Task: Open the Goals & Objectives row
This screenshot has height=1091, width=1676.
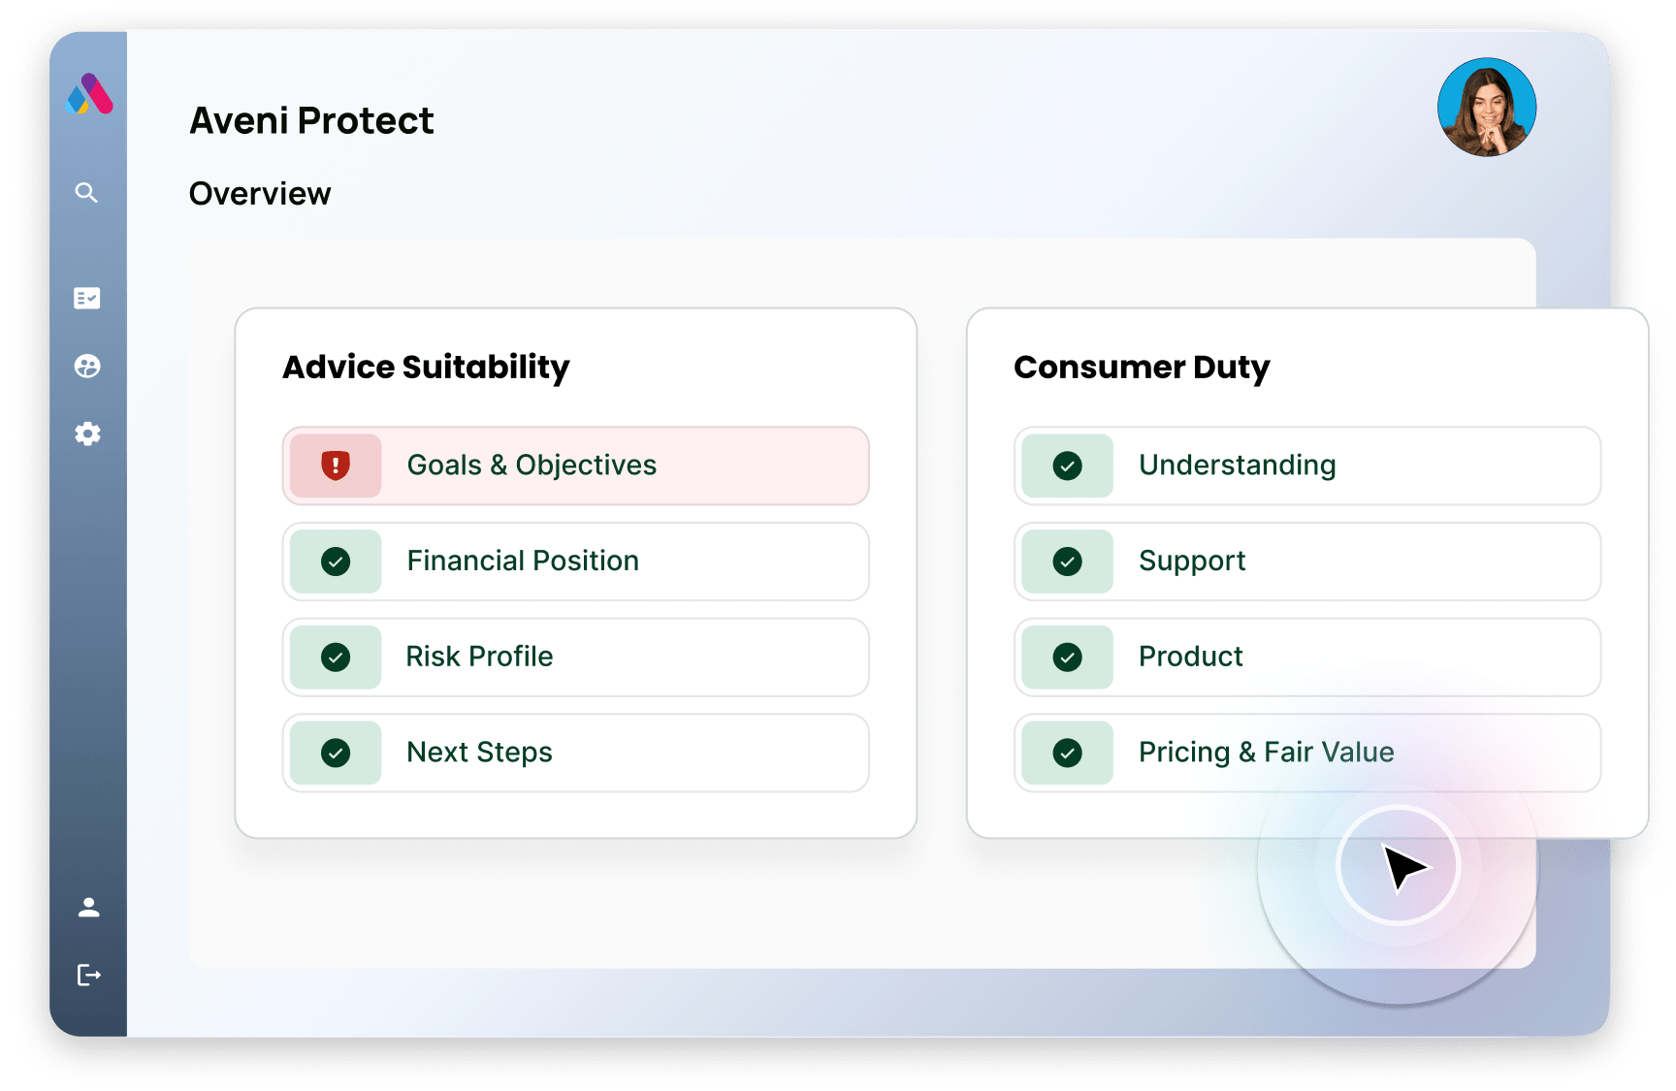Action: coord(576,465)
